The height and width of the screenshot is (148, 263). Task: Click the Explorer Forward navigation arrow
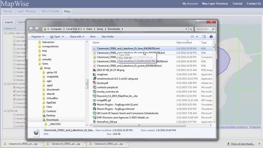tap(37, 29)
